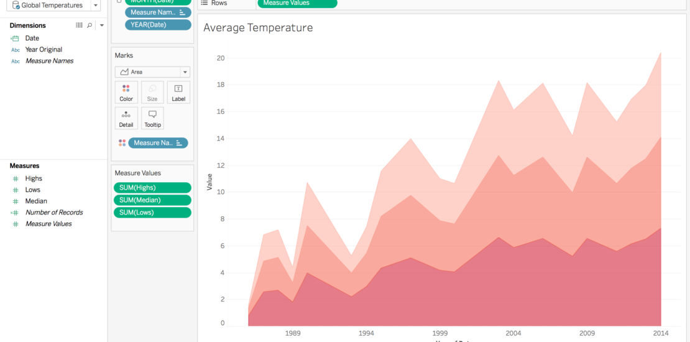Click the number icon beside Measure Values field
The height and width of the screenshot is (342, 690).
(16, 224)
